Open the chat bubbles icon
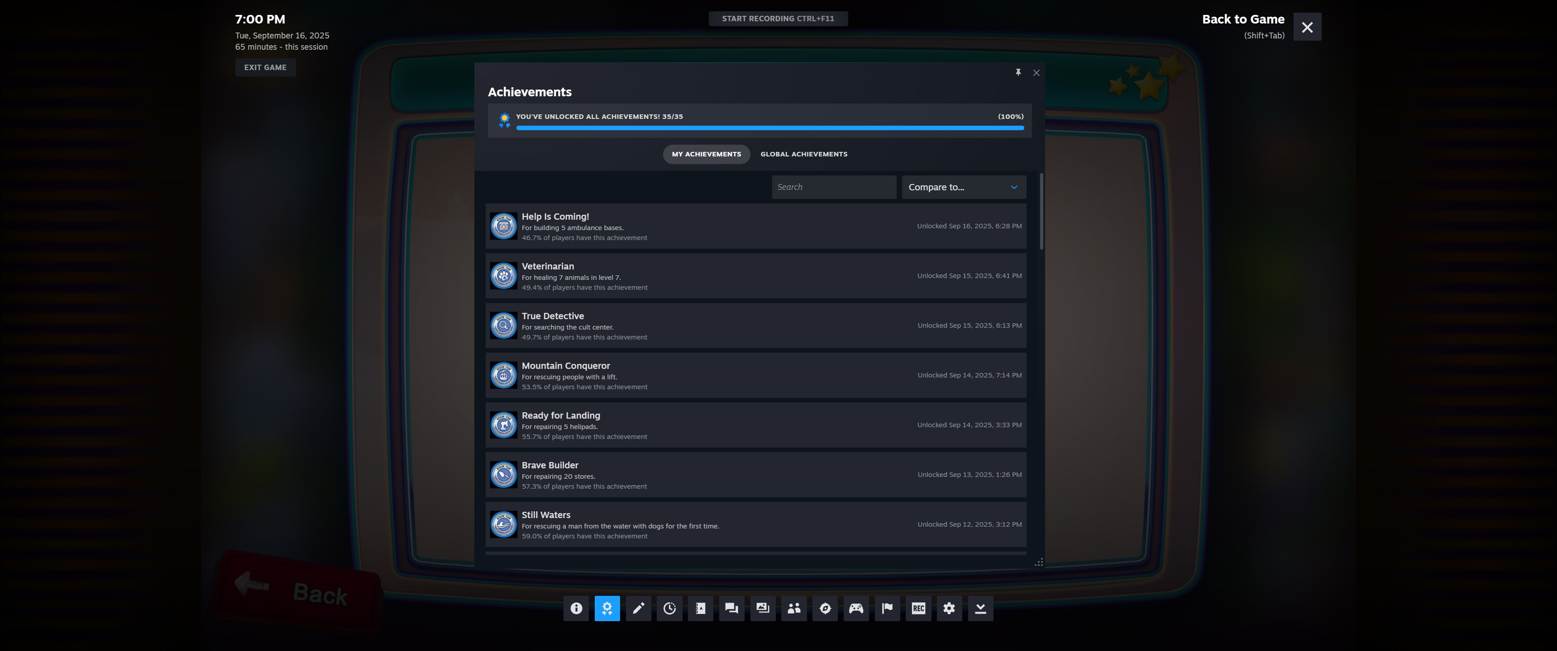Screen dimensions: 1557x651 tap(731, 608)
